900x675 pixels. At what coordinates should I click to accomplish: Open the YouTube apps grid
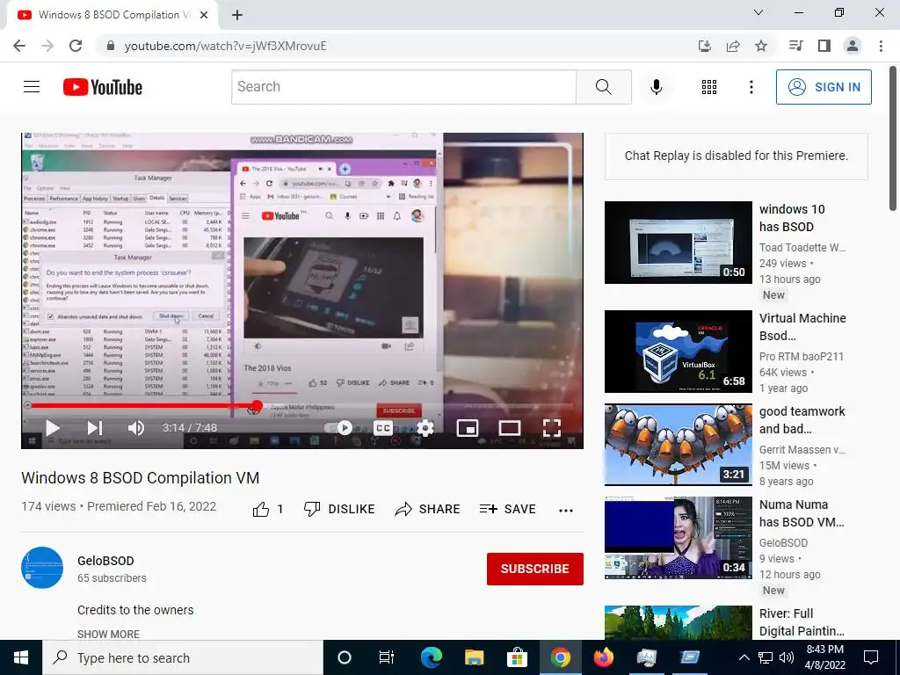click(x=709, y=87)
